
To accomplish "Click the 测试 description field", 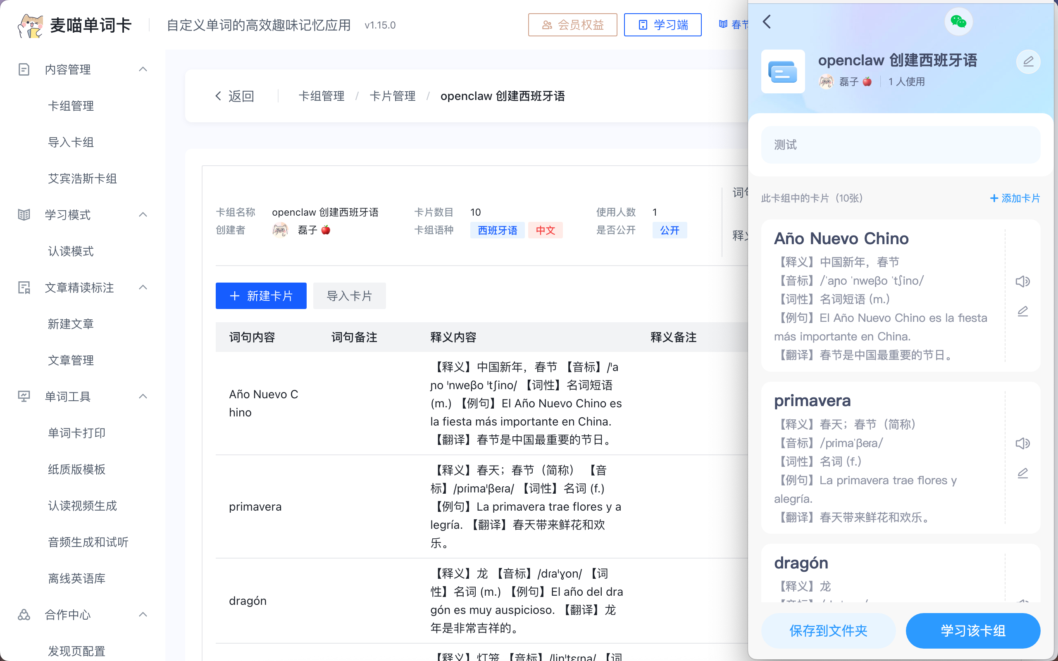I will 901,145.
